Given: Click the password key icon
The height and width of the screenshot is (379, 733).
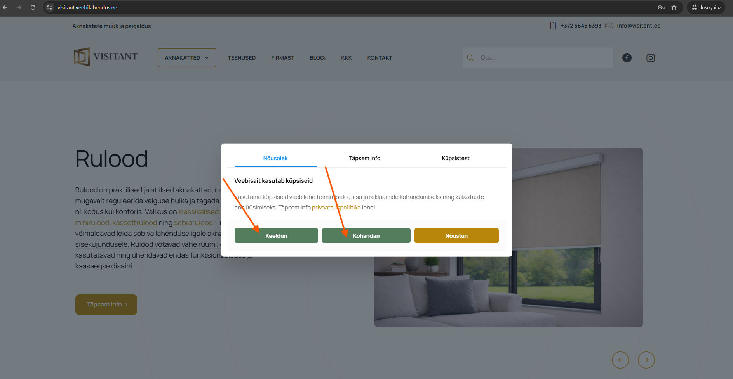Looking at the screenshot, I should 661,7.
